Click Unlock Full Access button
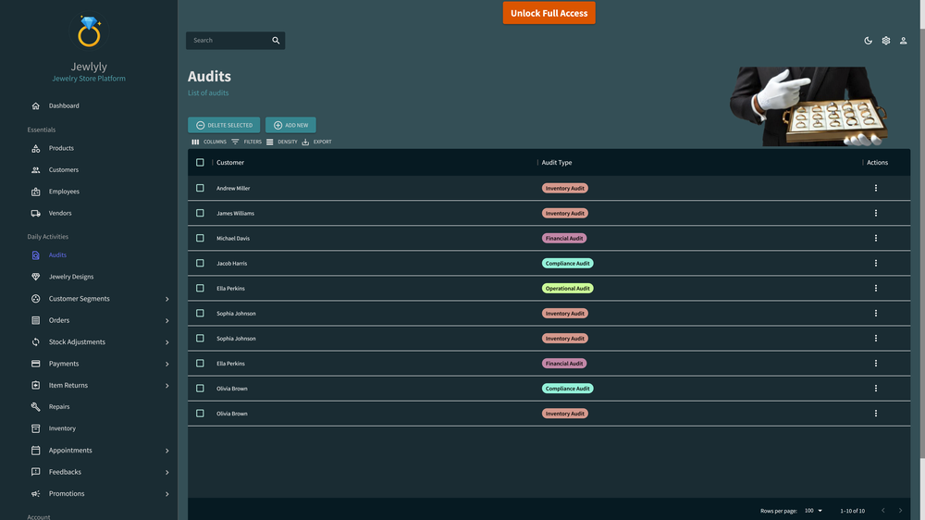 [549, 13]
